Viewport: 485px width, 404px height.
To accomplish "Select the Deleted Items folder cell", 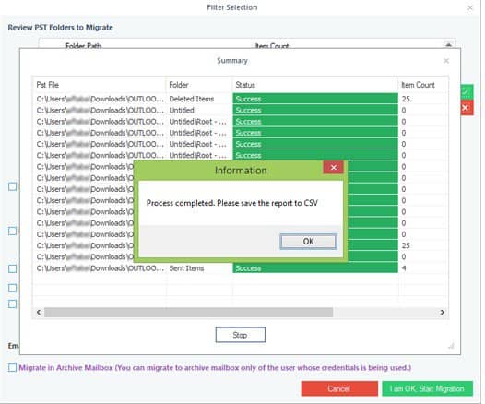I will pyautogui.click(x=199, y=99).
